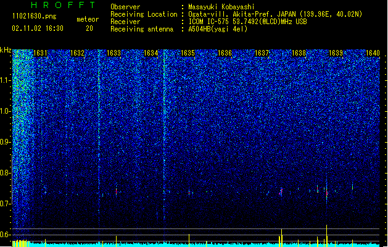The width and height of the screenshot is (388, 247).
Task: Click the Receiver field label
Action: tap(125, 22)
